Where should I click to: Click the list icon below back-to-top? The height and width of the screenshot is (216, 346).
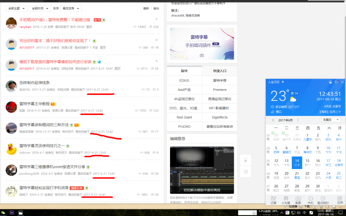pyautogui.click(x=246, y=171)
